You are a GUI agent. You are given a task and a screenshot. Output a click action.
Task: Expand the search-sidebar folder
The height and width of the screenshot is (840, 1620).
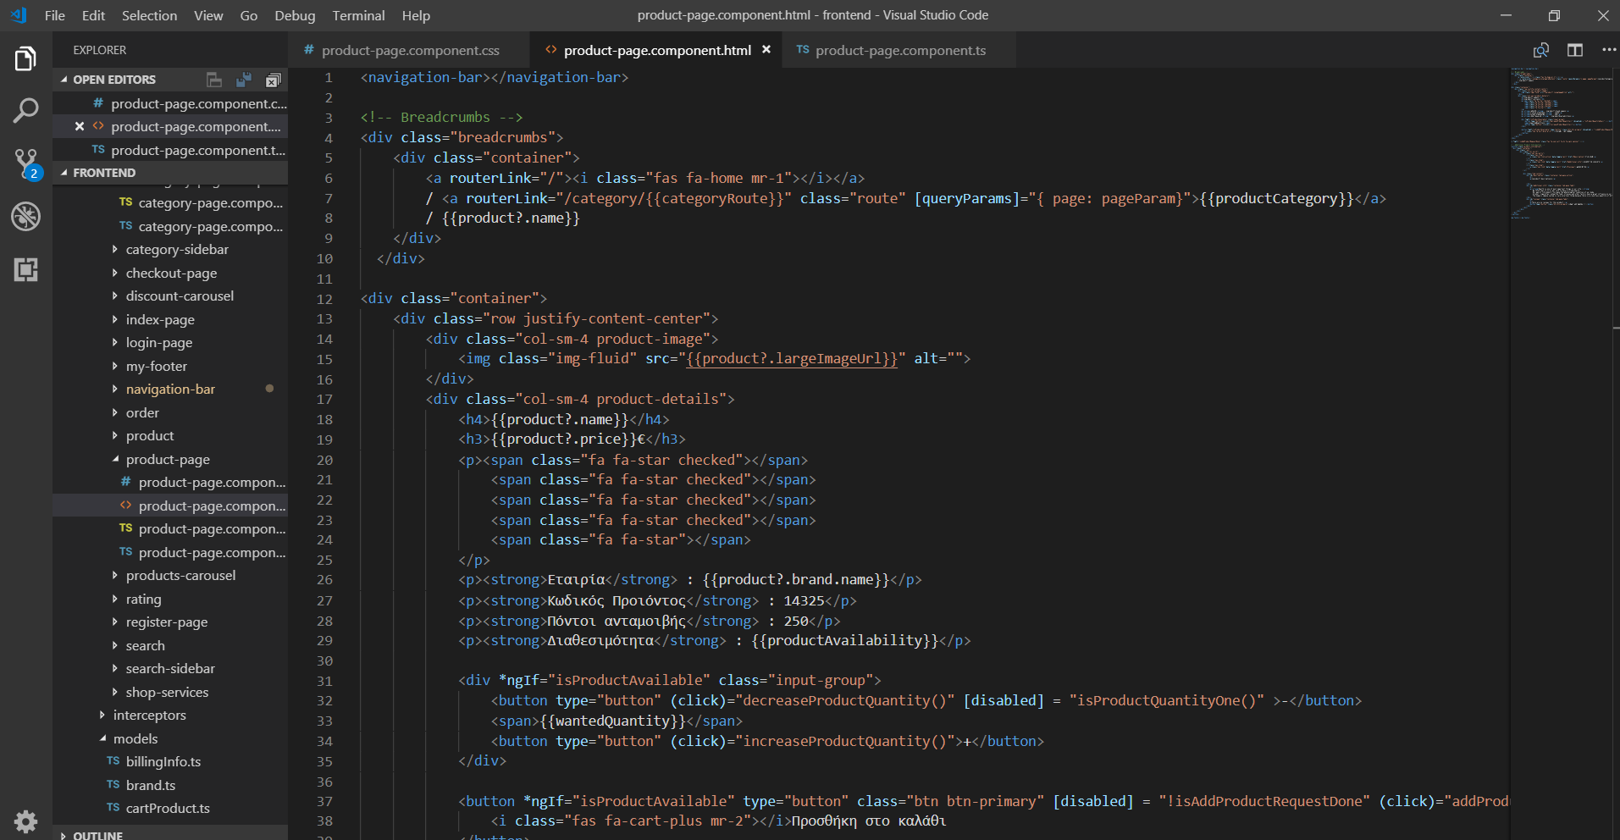point(170,669)
